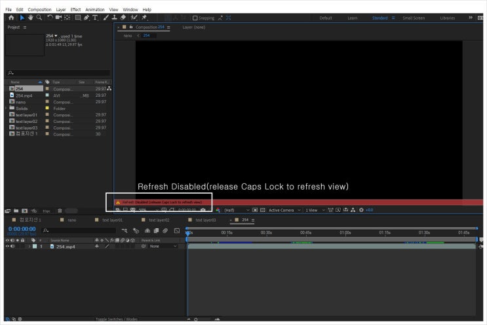Select the Roto Brush tool
Image resolution: width=487 pixels, height=325 pixels.
134,18
